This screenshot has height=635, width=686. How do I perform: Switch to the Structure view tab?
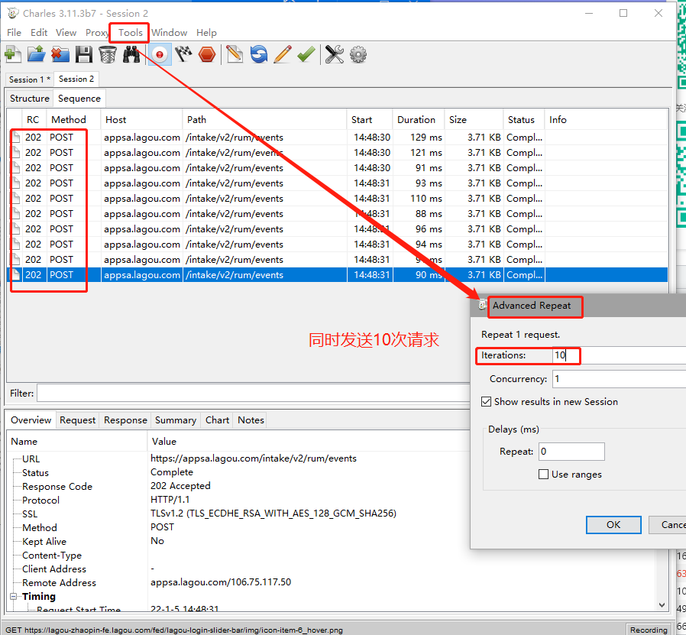tap(30, 99)
